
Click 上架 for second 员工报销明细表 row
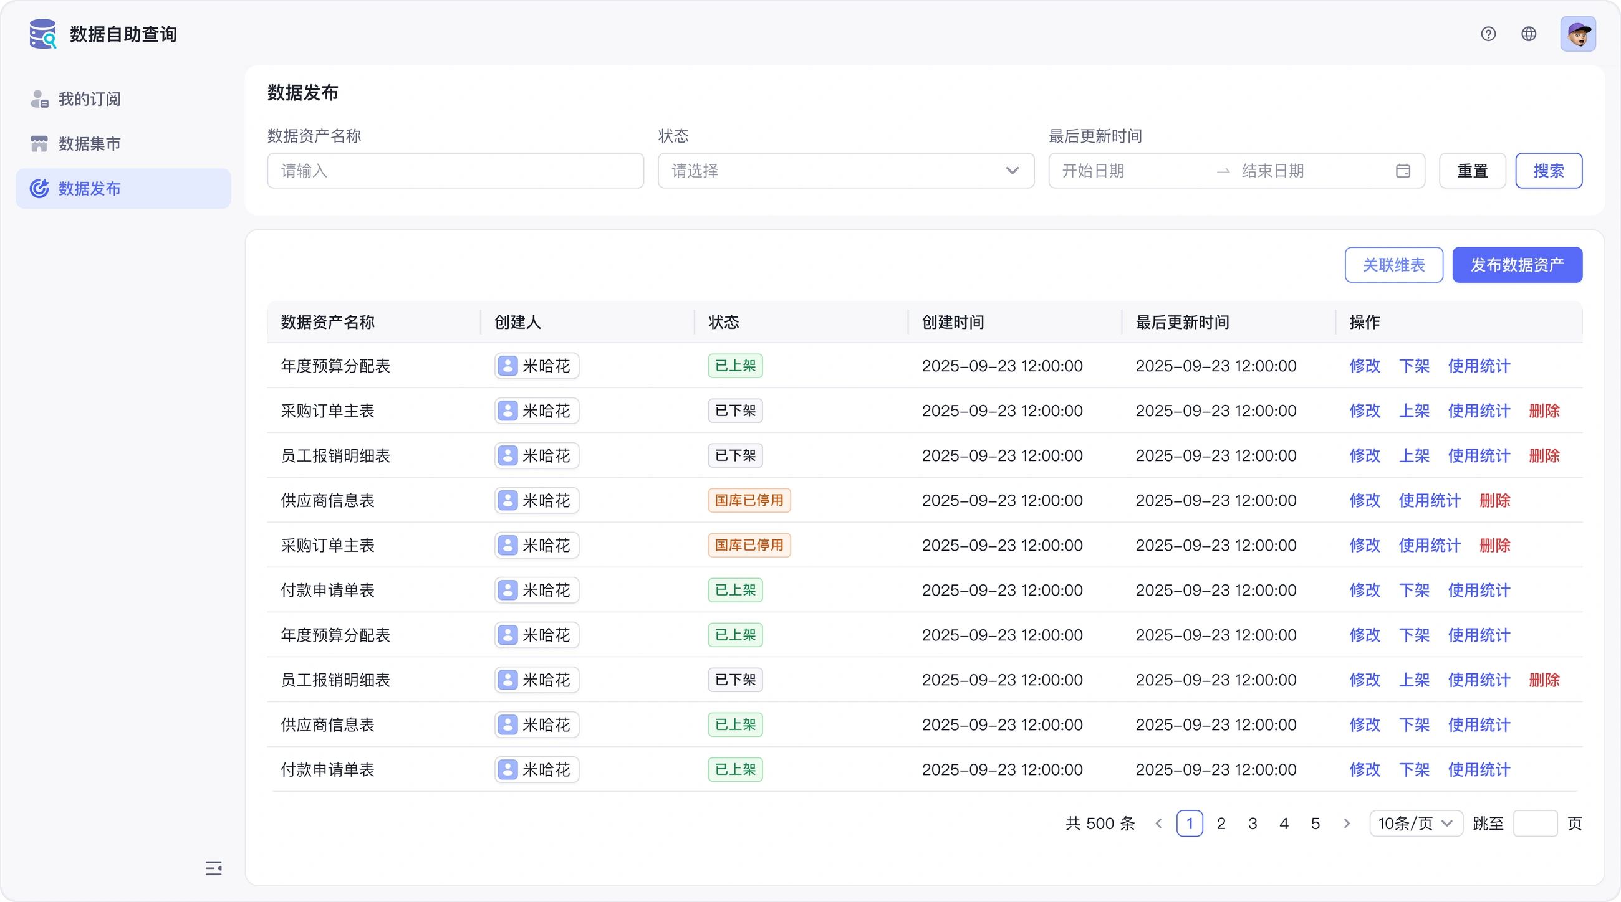pos(1414,680)
